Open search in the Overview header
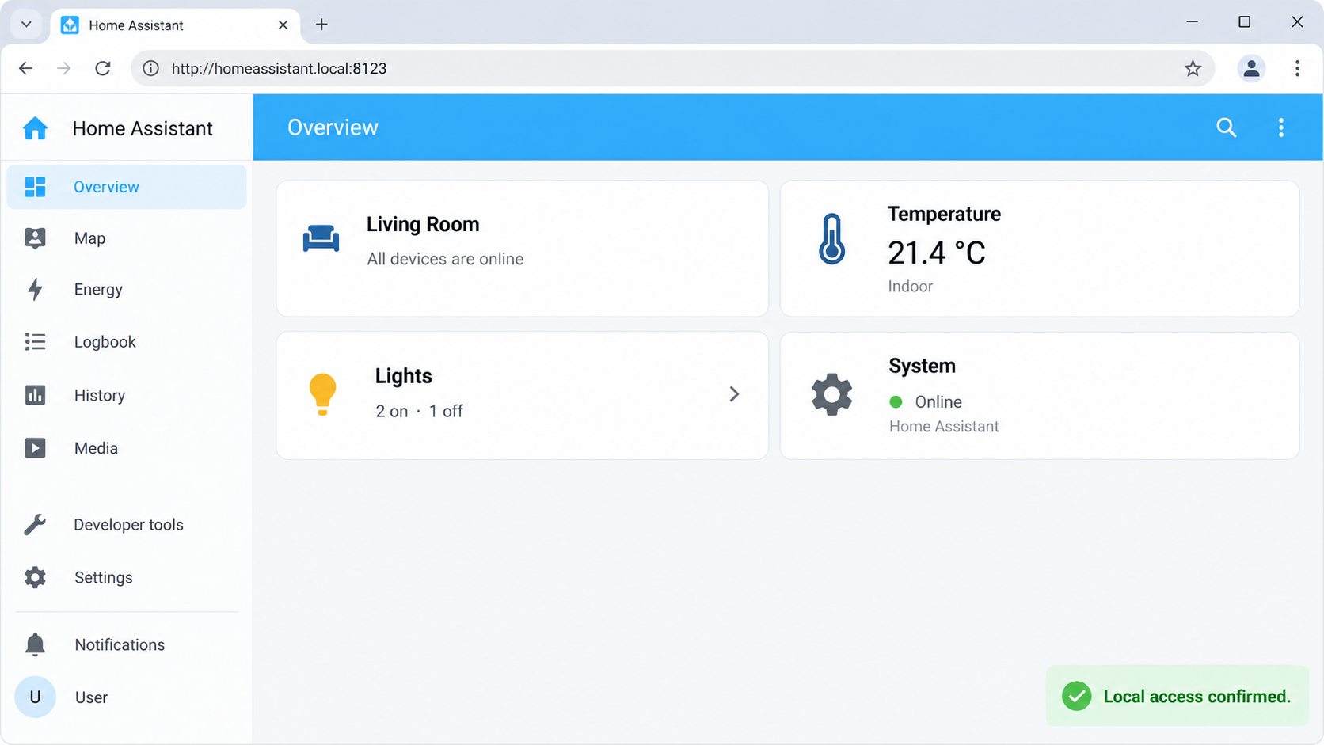The image size is (1324, 745). [1226, 127]
